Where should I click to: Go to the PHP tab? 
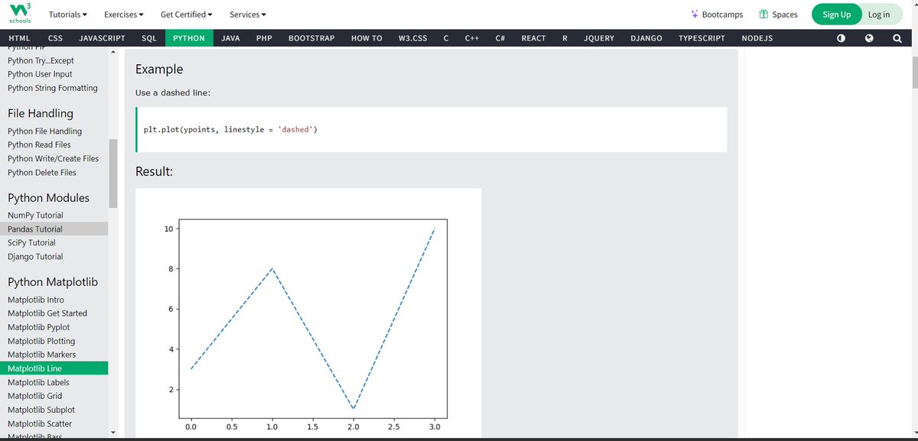click(x=264, y=38)
